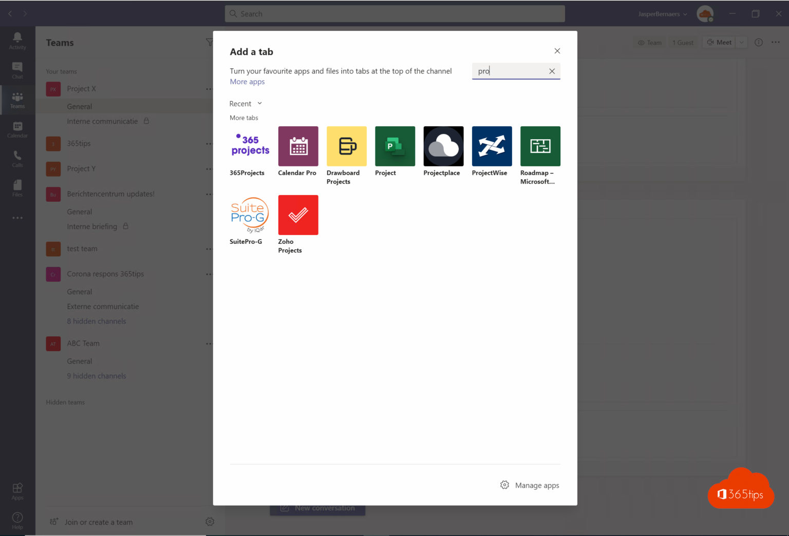Choose the Drawboard Projects app
Screen dimensions: 789x536
pos(346,146)
